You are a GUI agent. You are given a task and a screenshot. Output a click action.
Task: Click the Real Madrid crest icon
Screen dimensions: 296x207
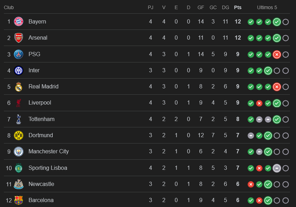click(19, 87)
